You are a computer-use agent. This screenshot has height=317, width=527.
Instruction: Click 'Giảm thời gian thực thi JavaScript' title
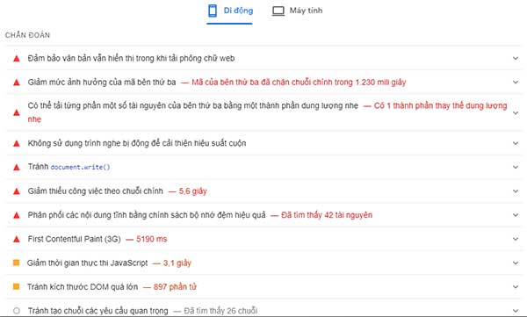tap(87, 263)
